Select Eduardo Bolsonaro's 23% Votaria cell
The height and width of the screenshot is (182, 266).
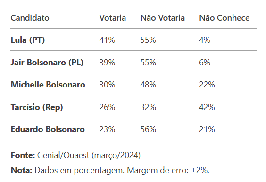pyautogui.click(x=107, y=129)
